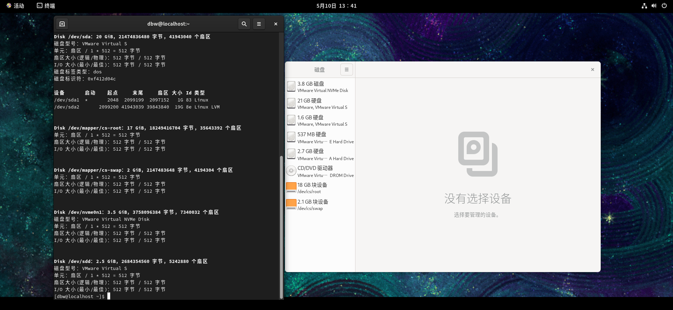The image size is (673, 310).
Task: Select the 1.6 GB hard disk icon
Action: tap(291, 120)
